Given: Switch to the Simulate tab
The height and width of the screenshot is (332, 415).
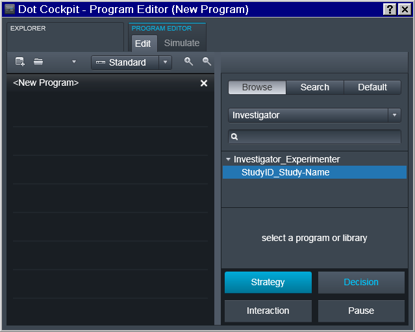Looking at the screenshot, I should point(182,43).
